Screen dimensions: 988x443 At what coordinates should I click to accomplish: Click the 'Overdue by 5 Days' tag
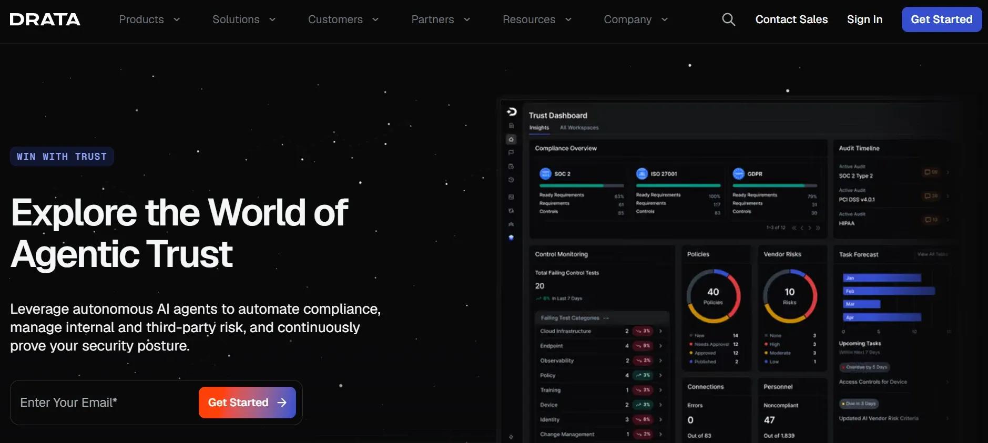point(864,367)
